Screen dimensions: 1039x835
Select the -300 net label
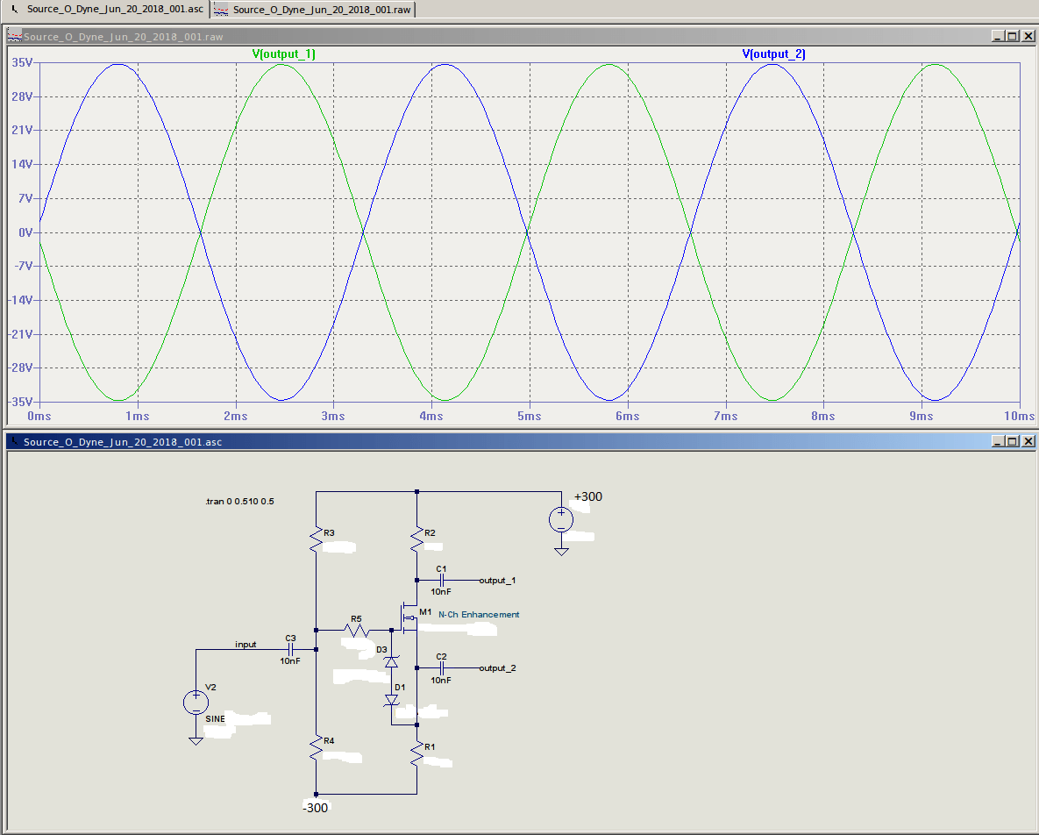click(316, 808)
